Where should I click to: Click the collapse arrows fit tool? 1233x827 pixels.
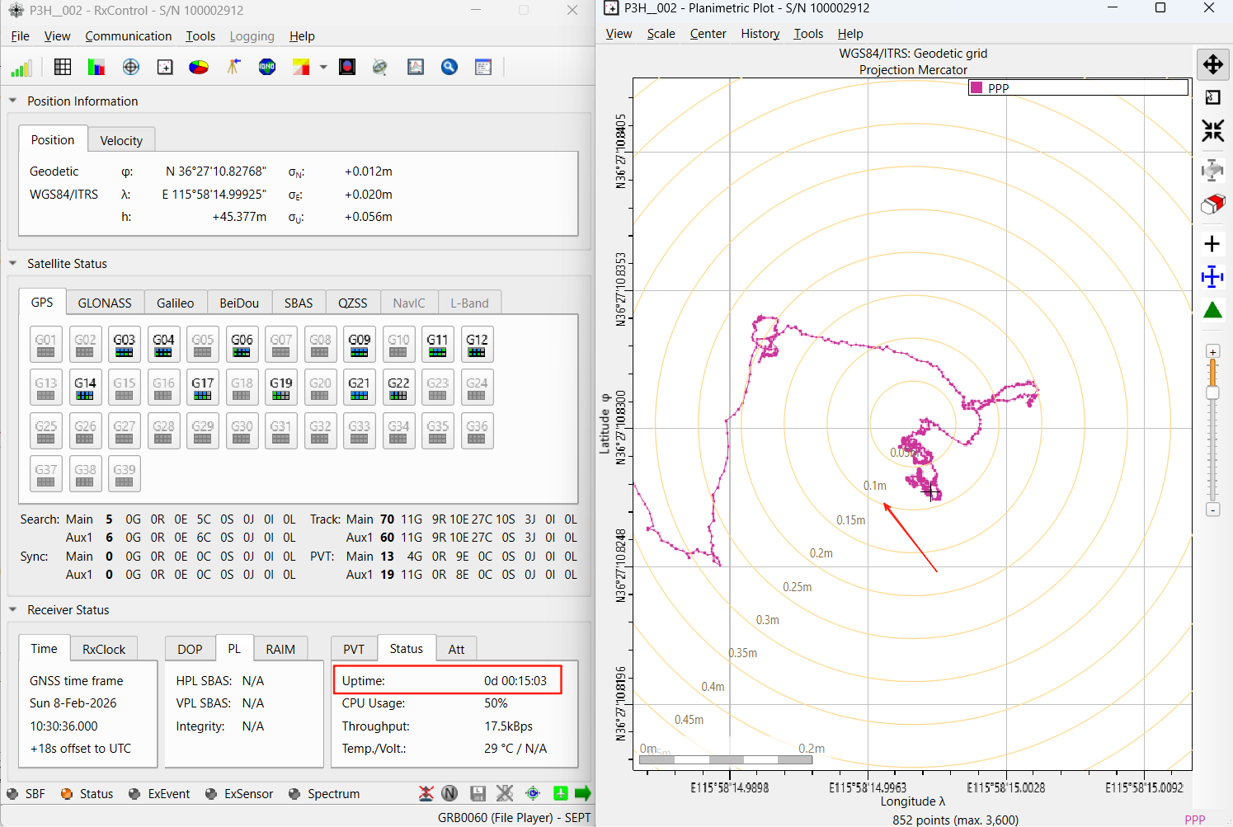tap(1212, 130)
